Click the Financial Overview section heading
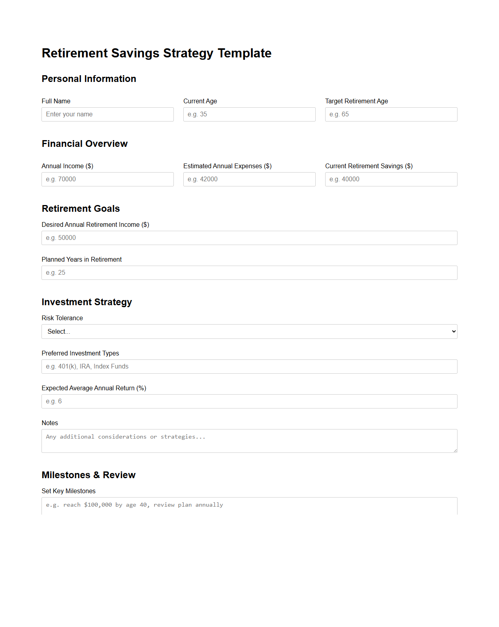 (84, 144)
